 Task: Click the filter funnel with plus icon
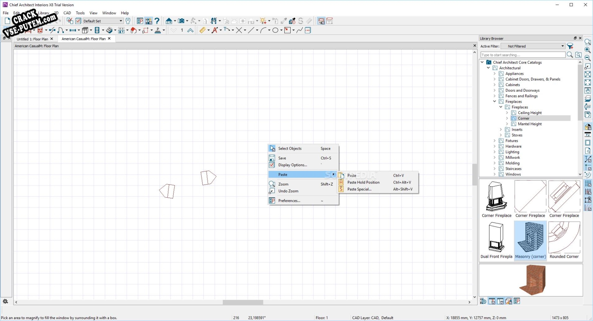570,46
